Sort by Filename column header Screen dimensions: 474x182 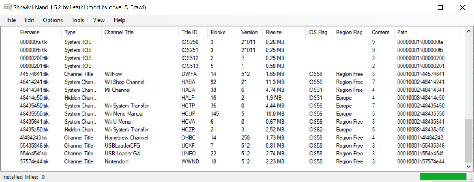tap(39, 33)
